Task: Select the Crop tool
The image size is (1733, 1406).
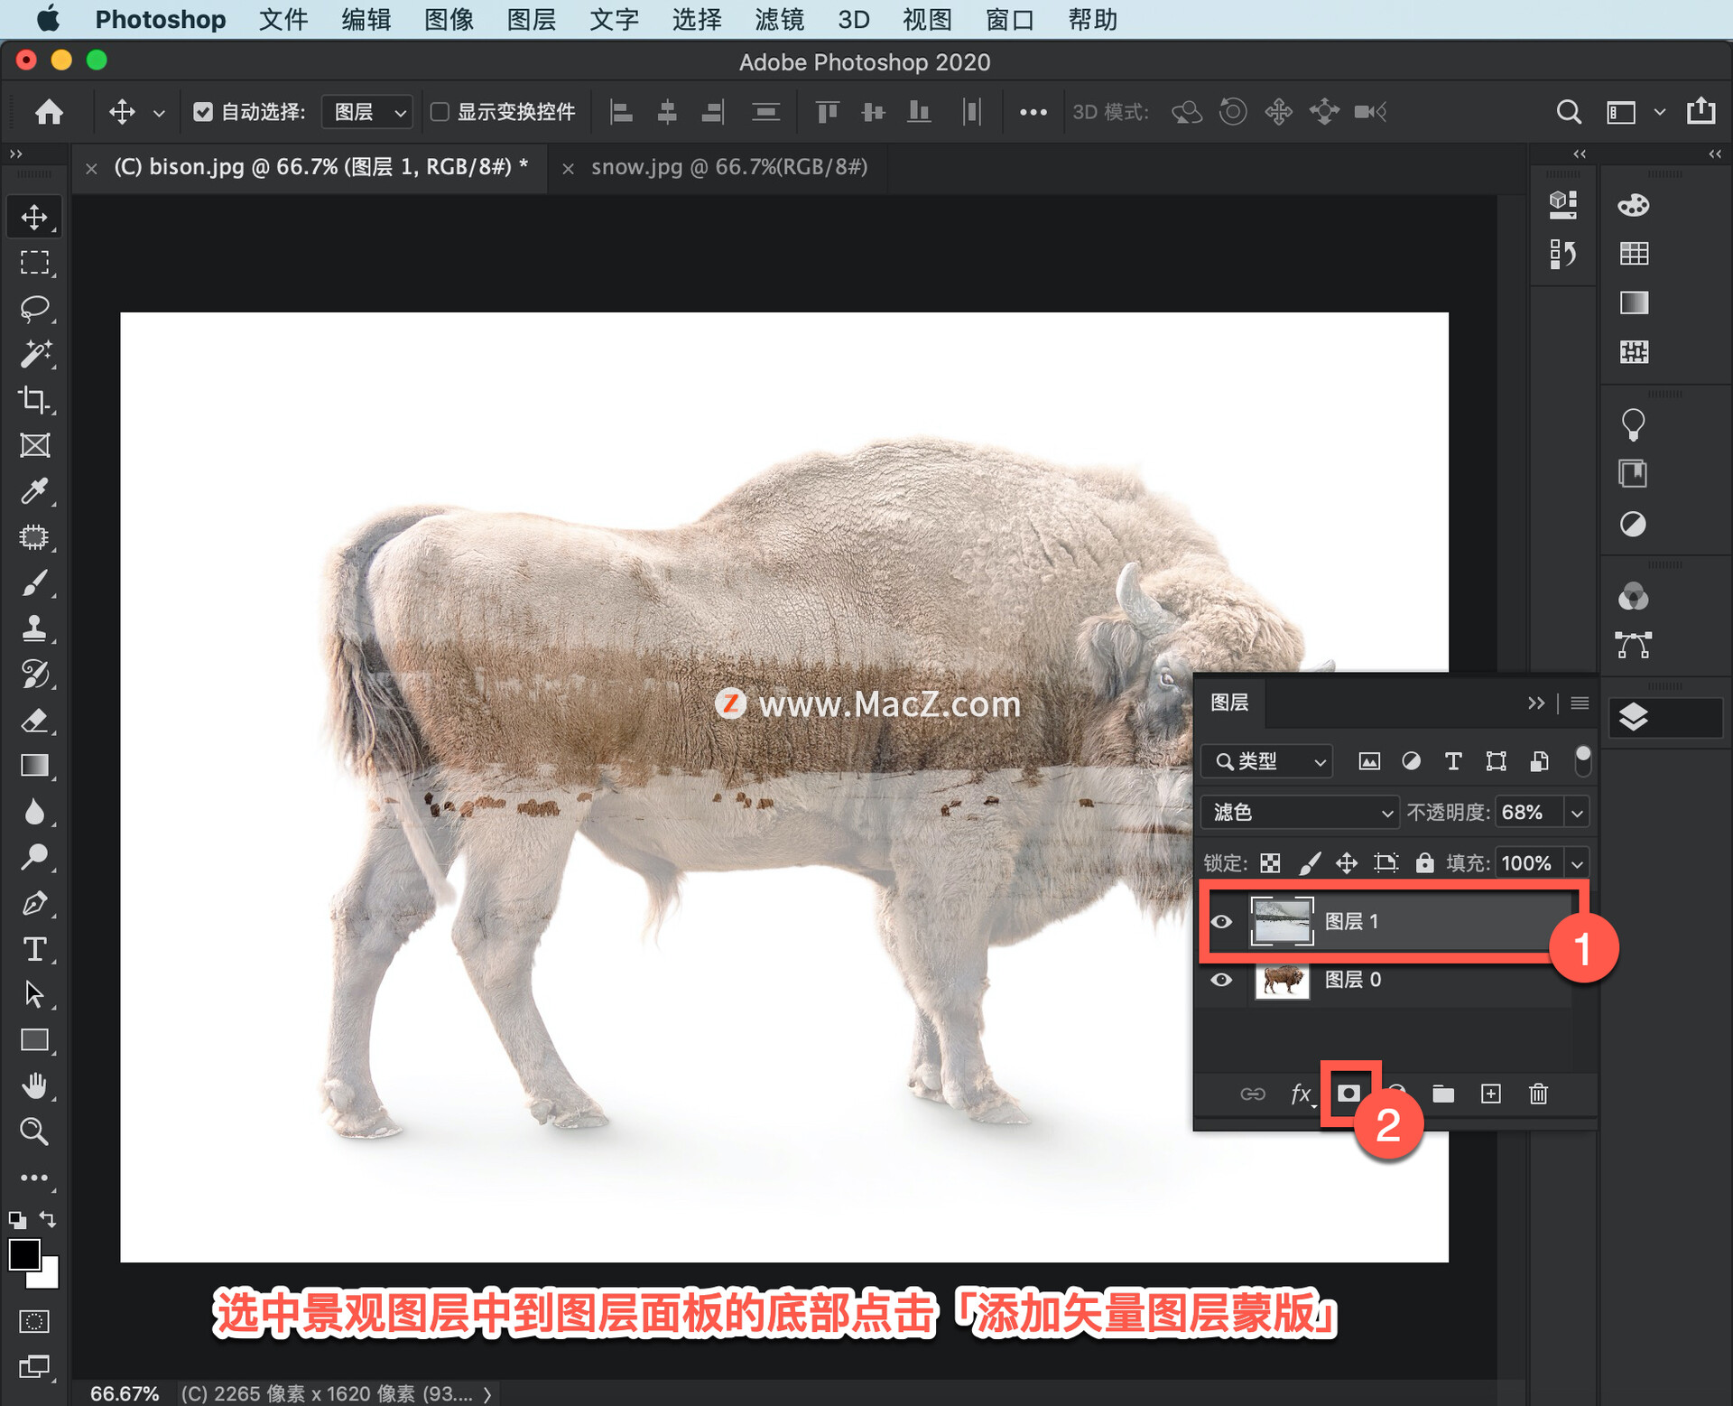Action: click(x=34, y=399)
